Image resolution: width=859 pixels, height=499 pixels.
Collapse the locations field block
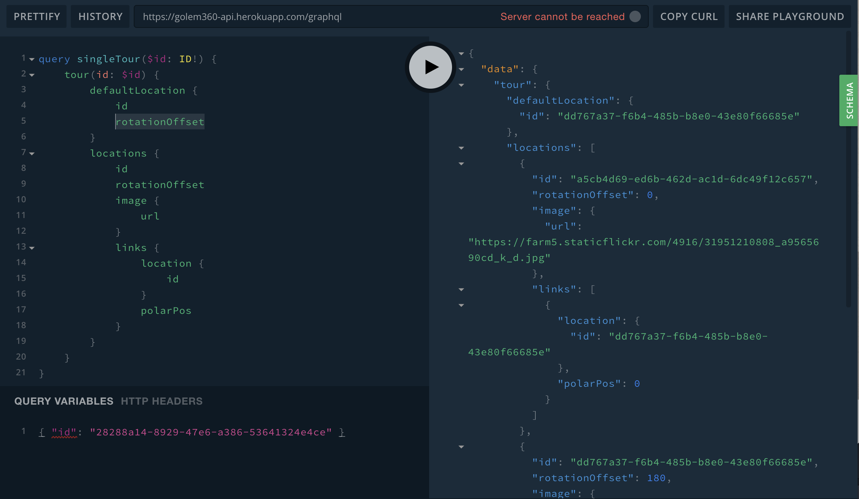tap(32, 153)
